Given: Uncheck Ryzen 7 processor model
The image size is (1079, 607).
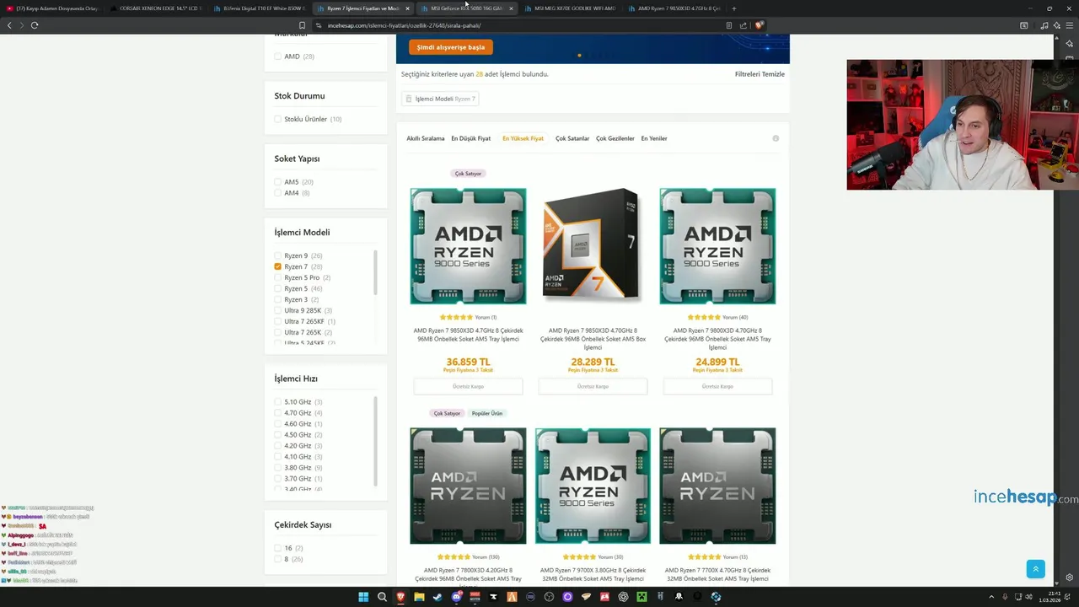Looking at the screenshot, I should pos(277,266).
